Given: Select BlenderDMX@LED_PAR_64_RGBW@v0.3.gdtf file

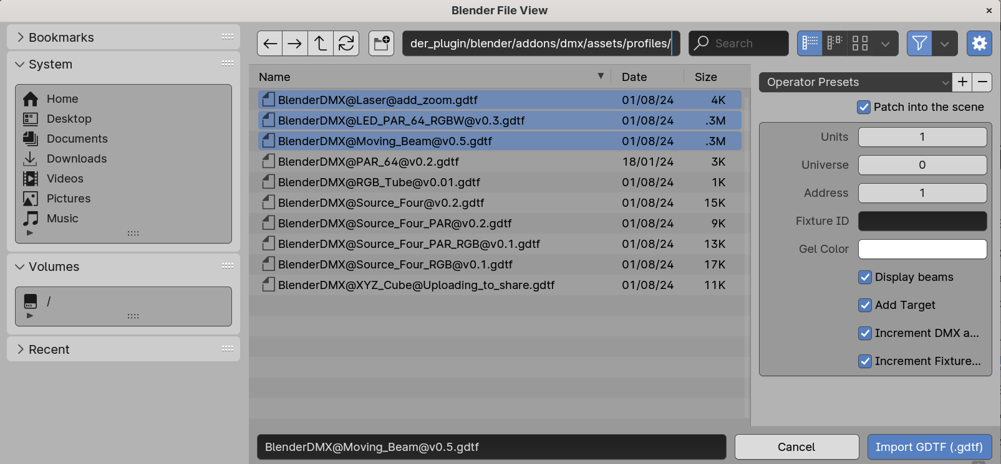Looking at the screenshot, I should pos(500,120).
